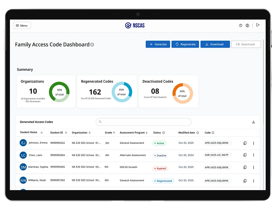Image resolution: width=272 pixels, height=204 pixels.
Task: Click student ID 9999995004
Action: [x=58, y=155]
